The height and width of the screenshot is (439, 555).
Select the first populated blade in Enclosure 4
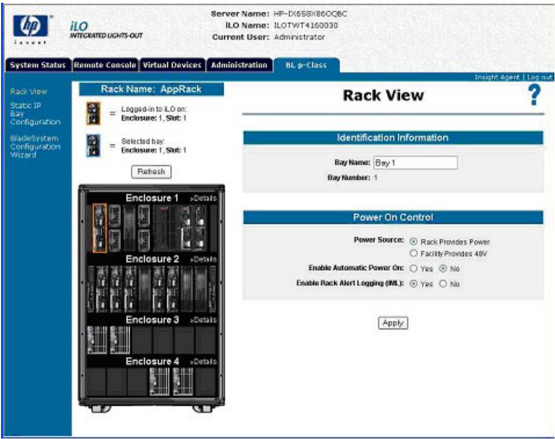tap(159, 381)
